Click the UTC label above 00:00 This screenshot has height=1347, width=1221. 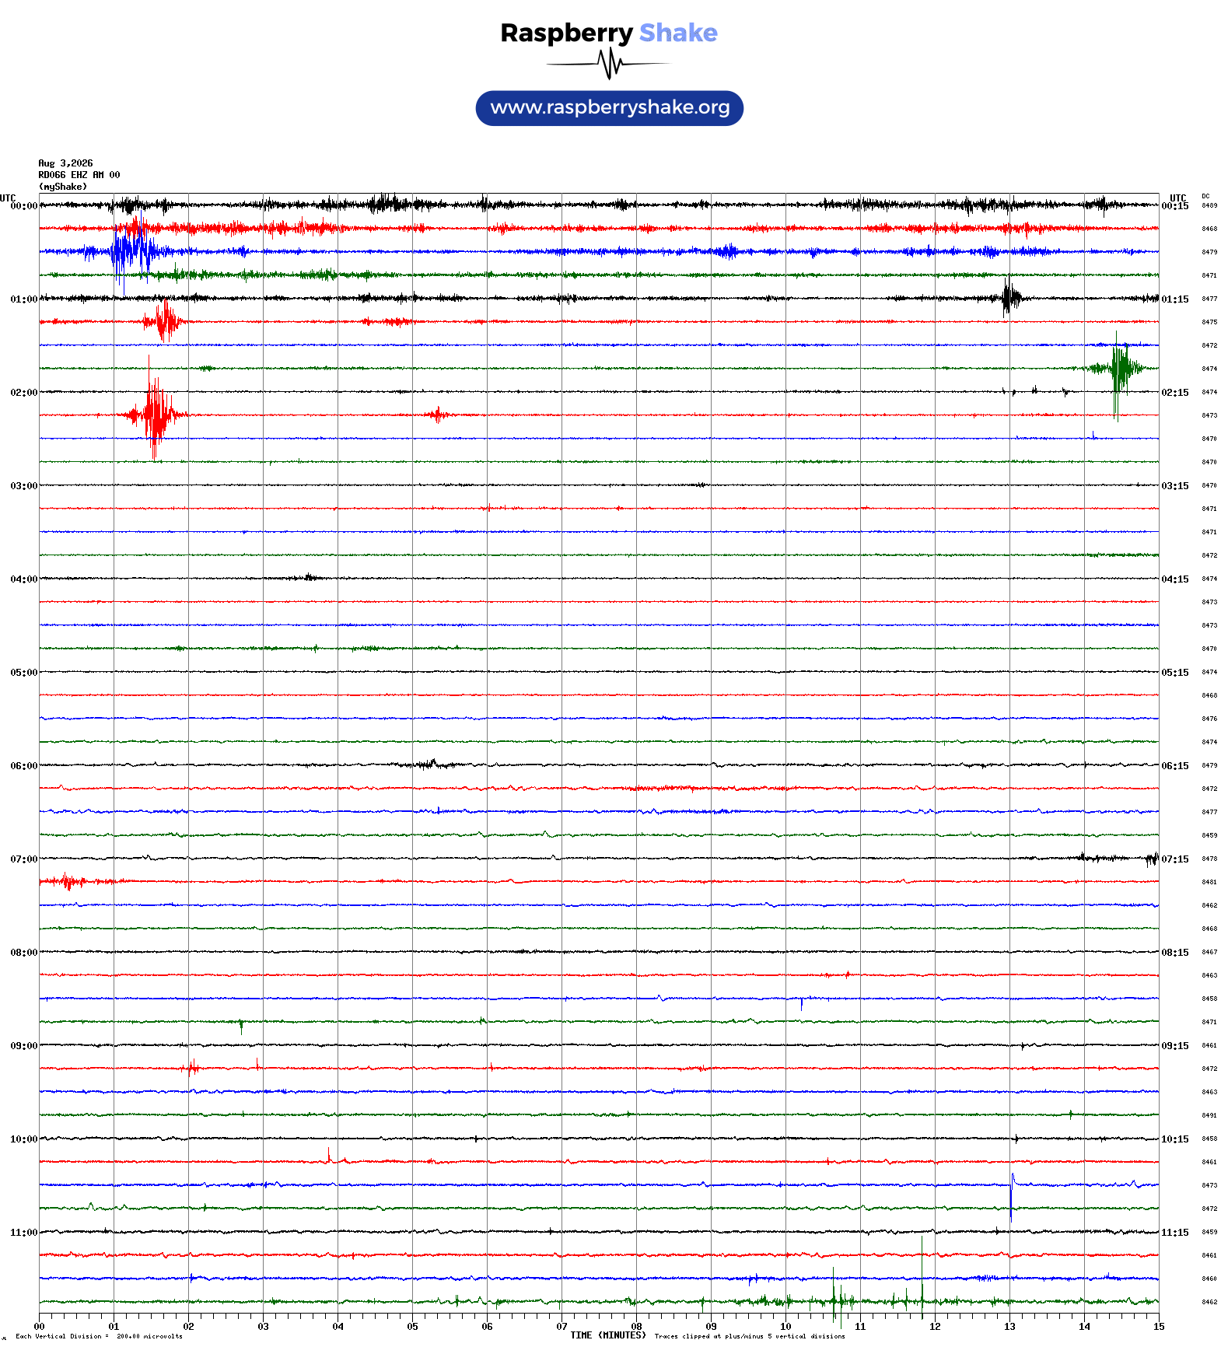pos(8,198)
